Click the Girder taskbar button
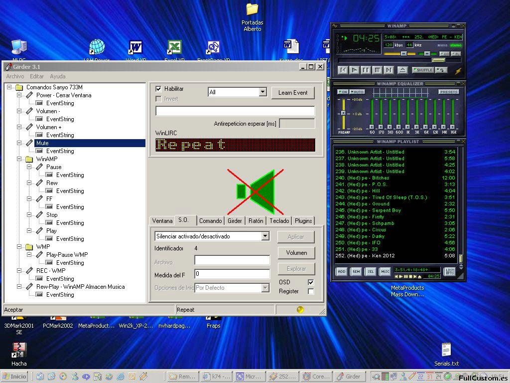Screen dimensions: 510x383 coord(350,377)
